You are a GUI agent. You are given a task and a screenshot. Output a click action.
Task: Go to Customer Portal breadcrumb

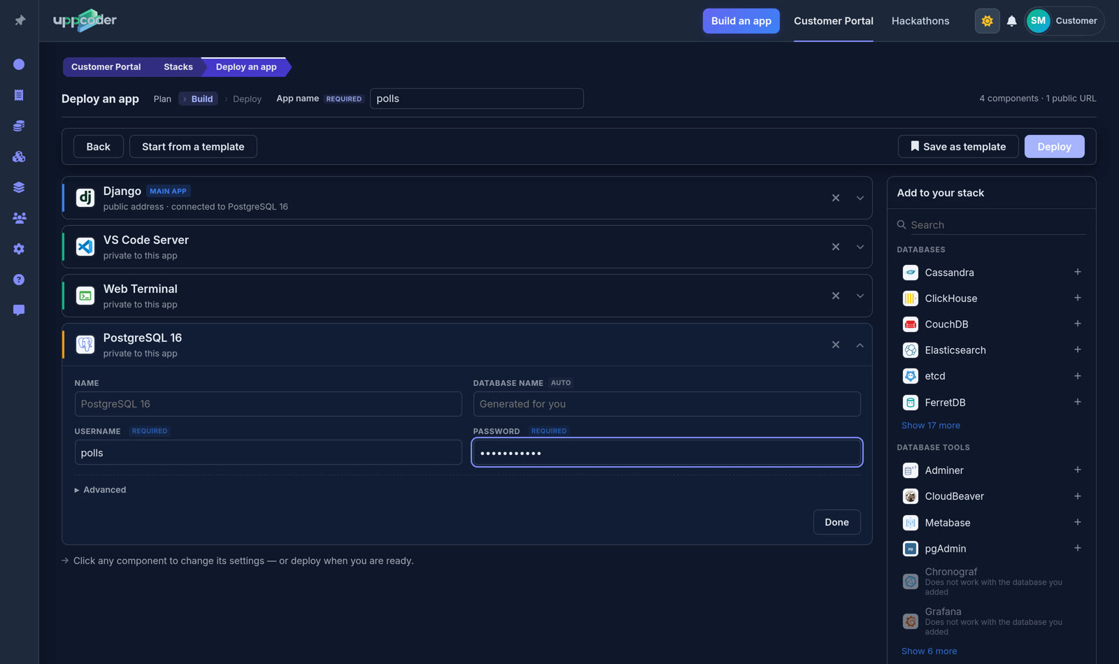pos(106,67)
